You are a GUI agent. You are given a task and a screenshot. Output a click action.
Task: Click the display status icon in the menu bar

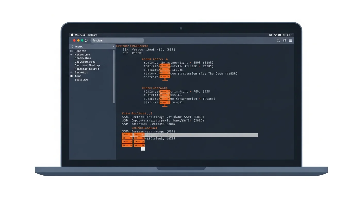tap(284, 35)
